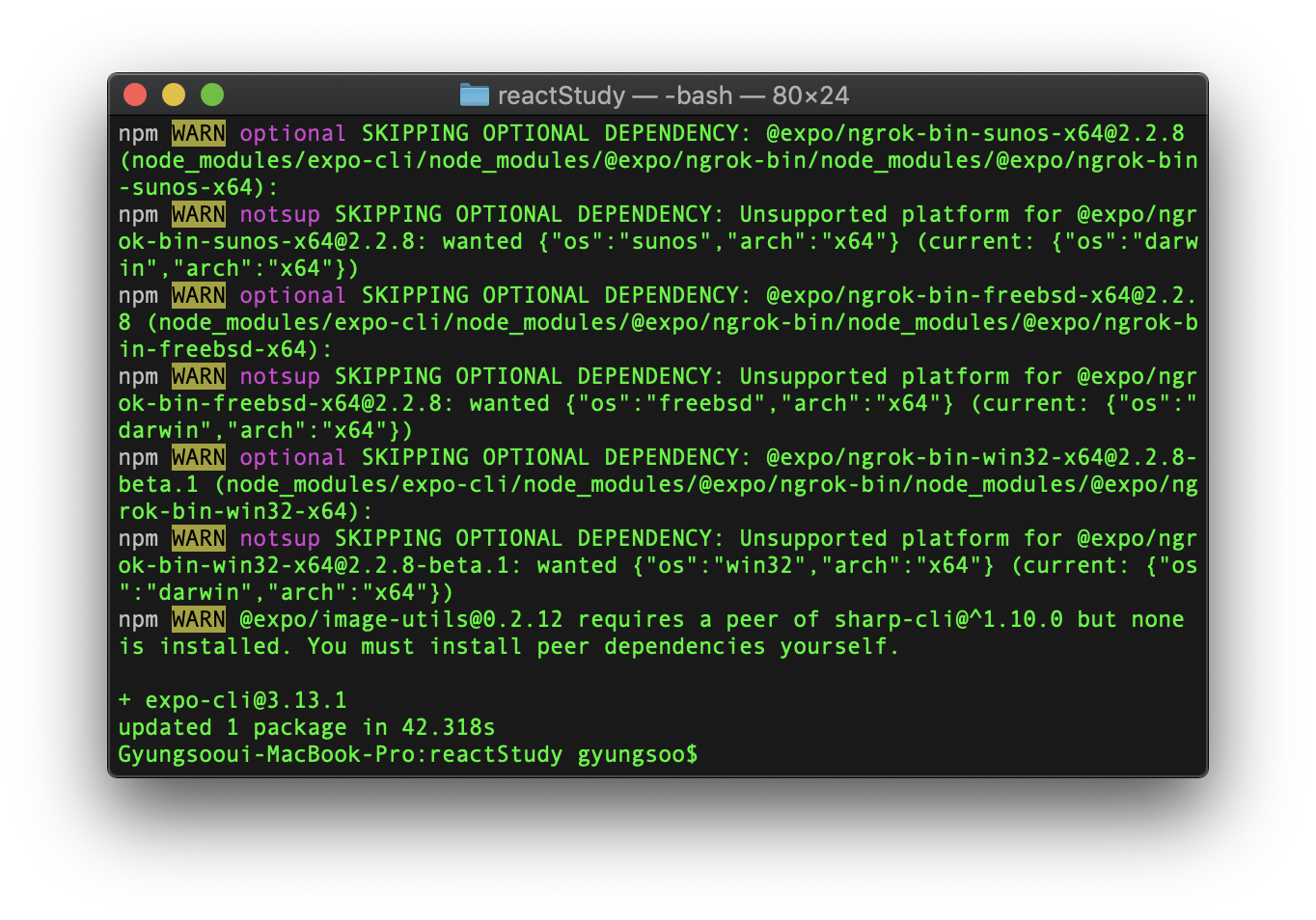Screen dimensions: 1316x920
Task: Click the line 'updated 1 package in 42.318s'
Action: [x=307, y=727]
